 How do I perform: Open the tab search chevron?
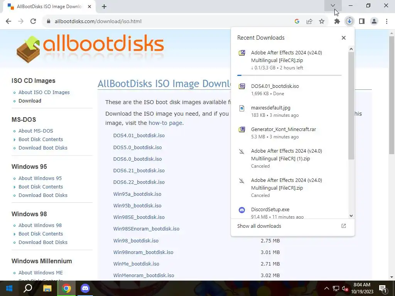(333, 5)
